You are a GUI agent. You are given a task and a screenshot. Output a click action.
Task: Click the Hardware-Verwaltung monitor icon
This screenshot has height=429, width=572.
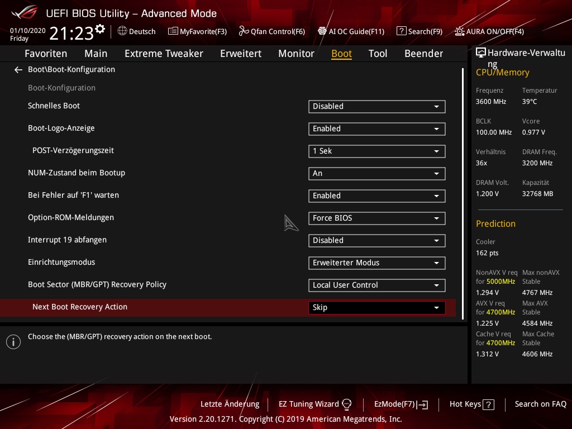pyautogui.click(x=481, y=53)
